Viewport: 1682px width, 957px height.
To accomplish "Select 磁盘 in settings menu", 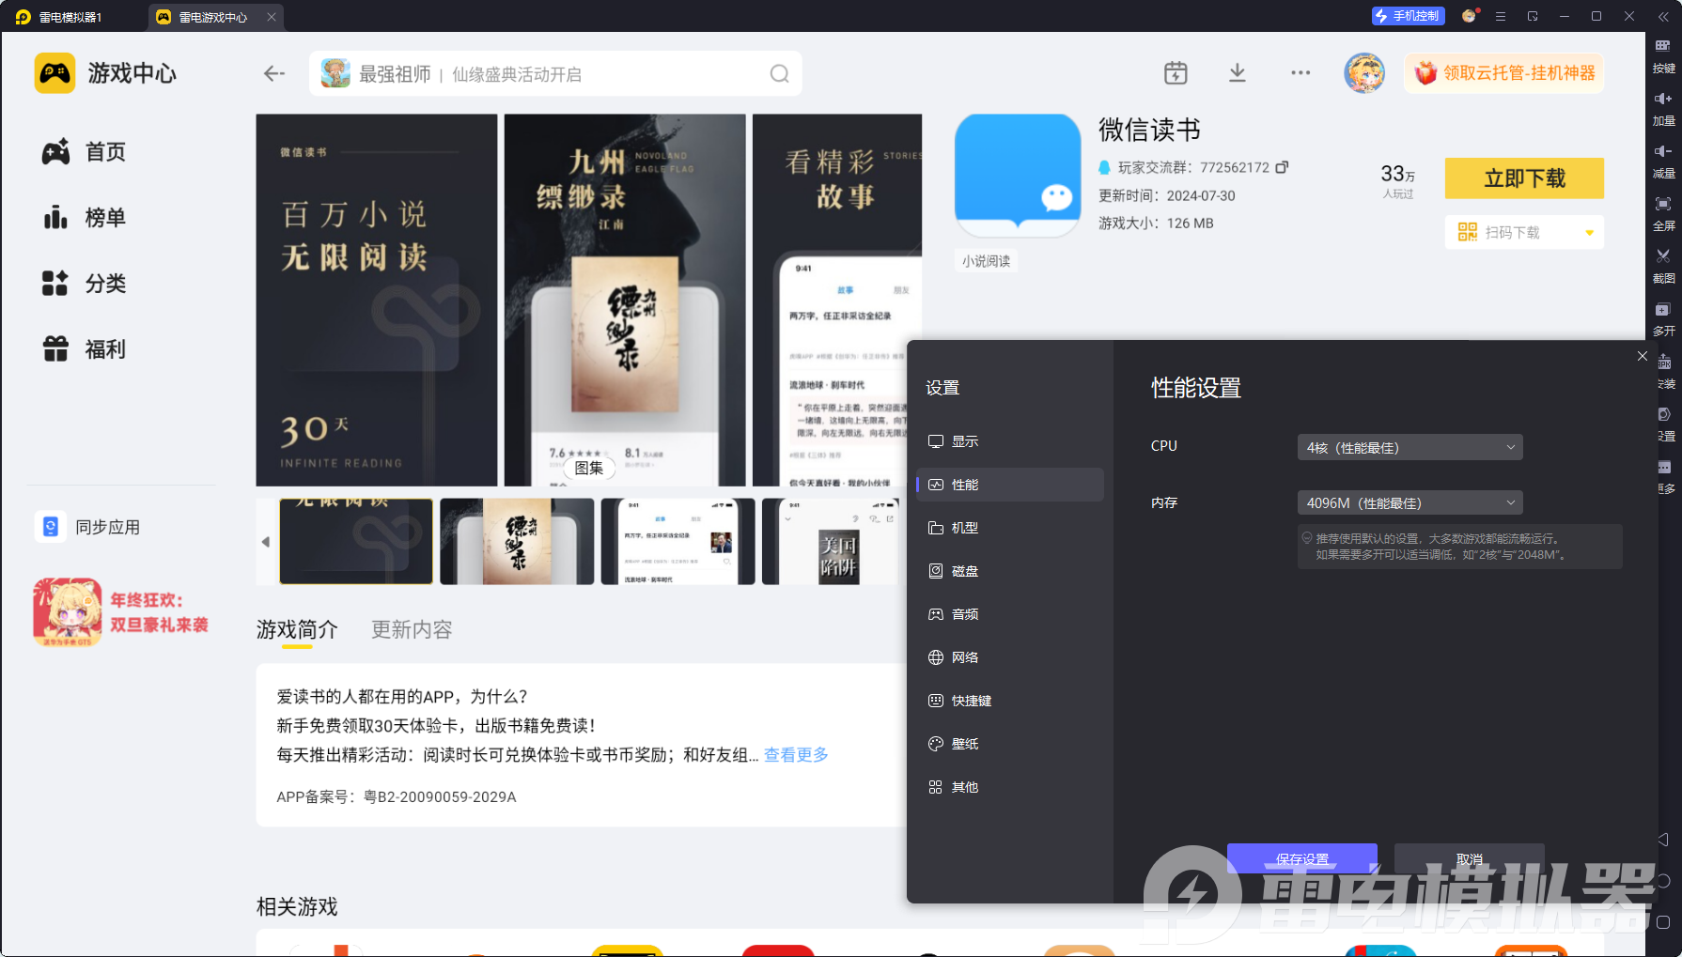I will point(1010,571).
